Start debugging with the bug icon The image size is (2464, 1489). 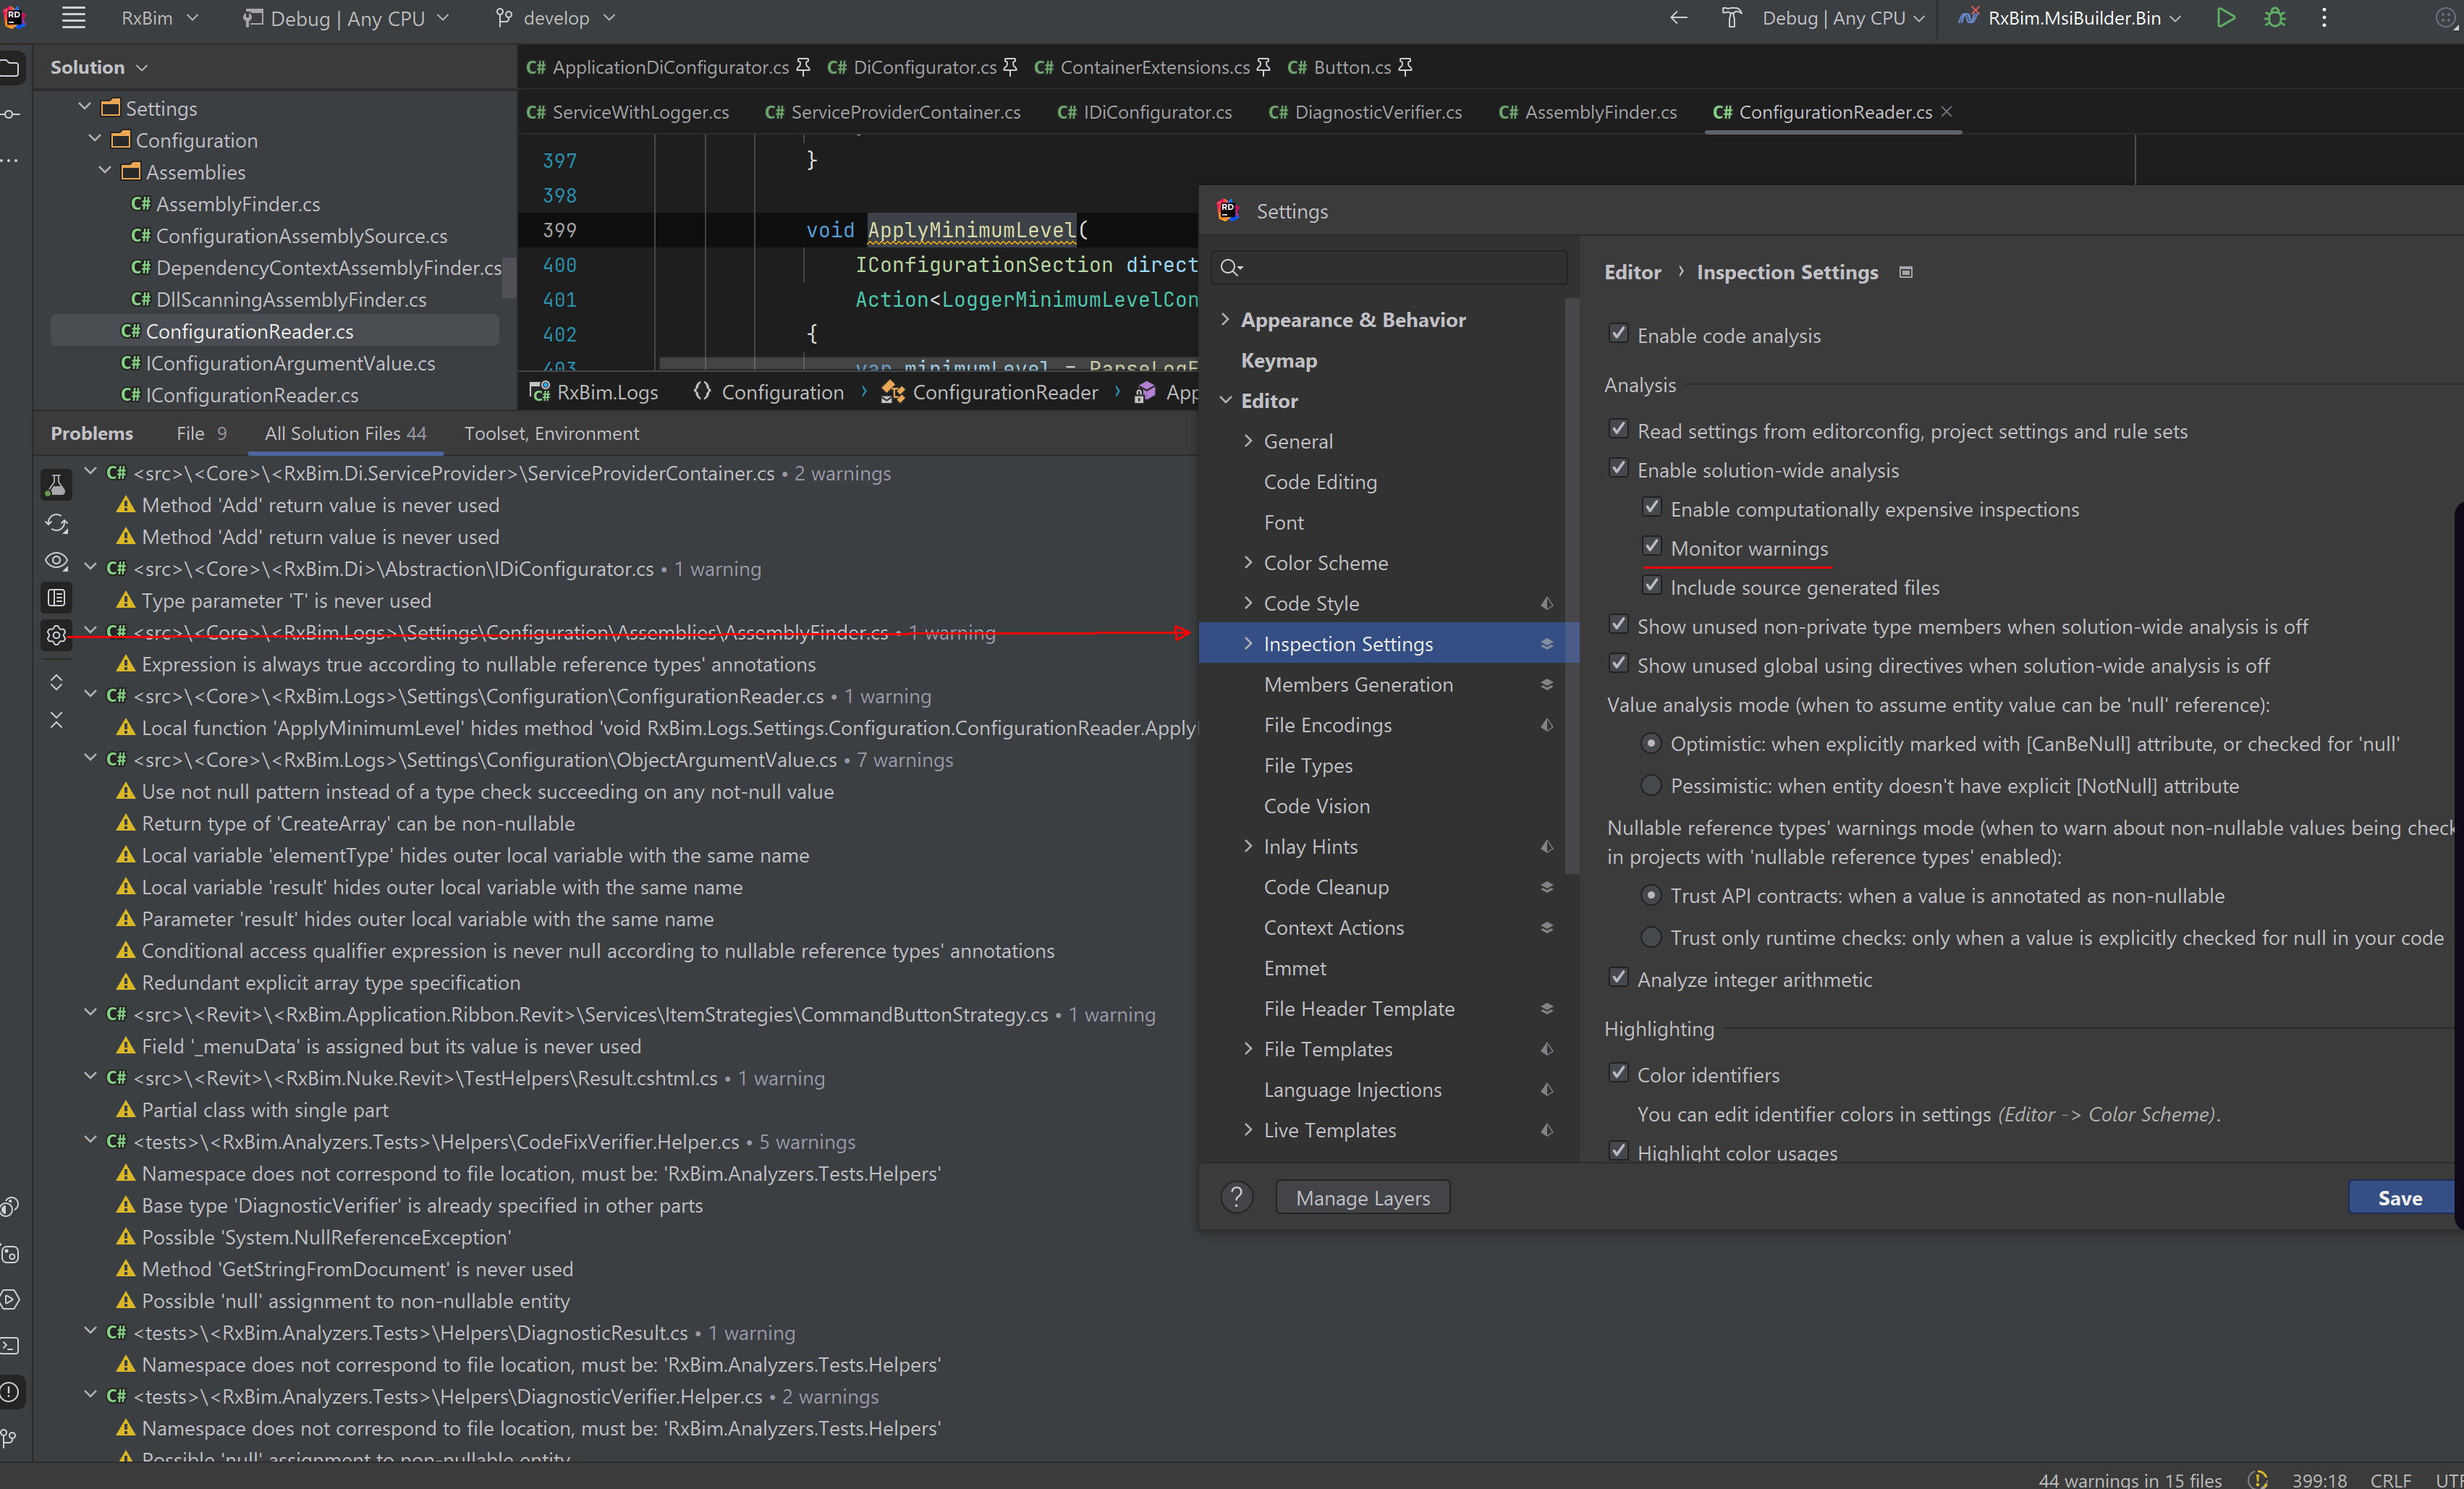[2274, 18]
